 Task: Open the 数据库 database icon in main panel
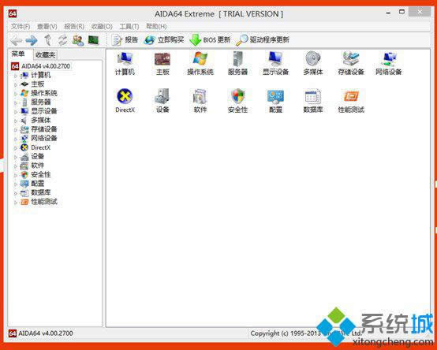313,101
